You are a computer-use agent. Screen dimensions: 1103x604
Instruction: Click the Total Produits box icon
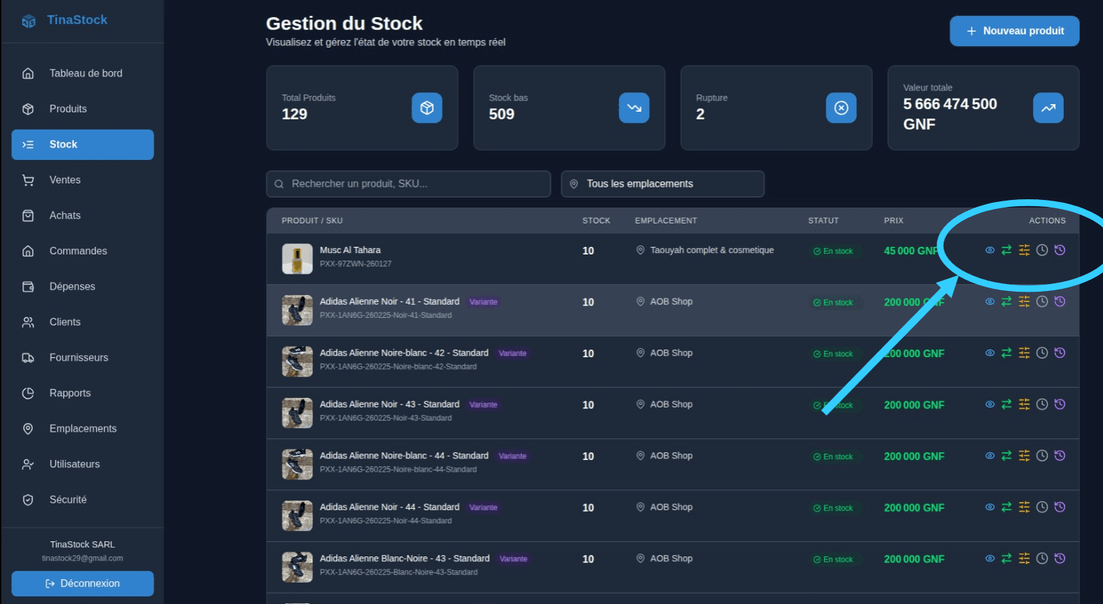point(427,108)
